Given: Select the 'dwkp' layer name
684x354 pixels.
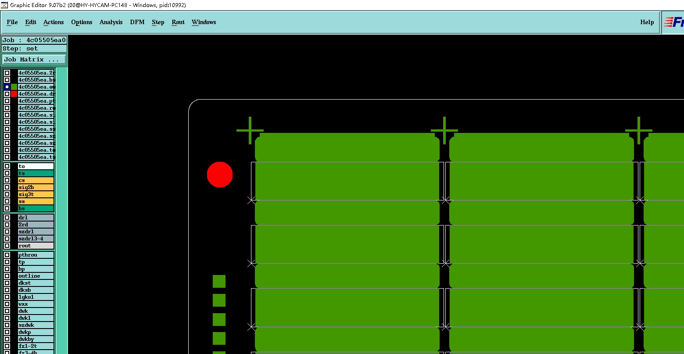Looking at the screenshot, I should [36, 332].
